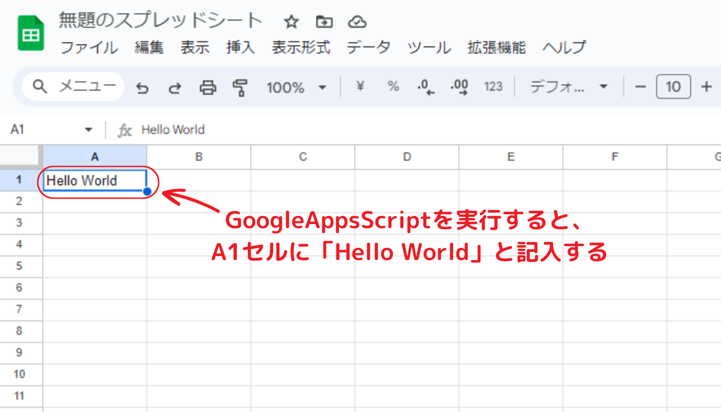Viewport: 721px width, 412px height.
Task: Select column E header
Action: coord(511,157)
